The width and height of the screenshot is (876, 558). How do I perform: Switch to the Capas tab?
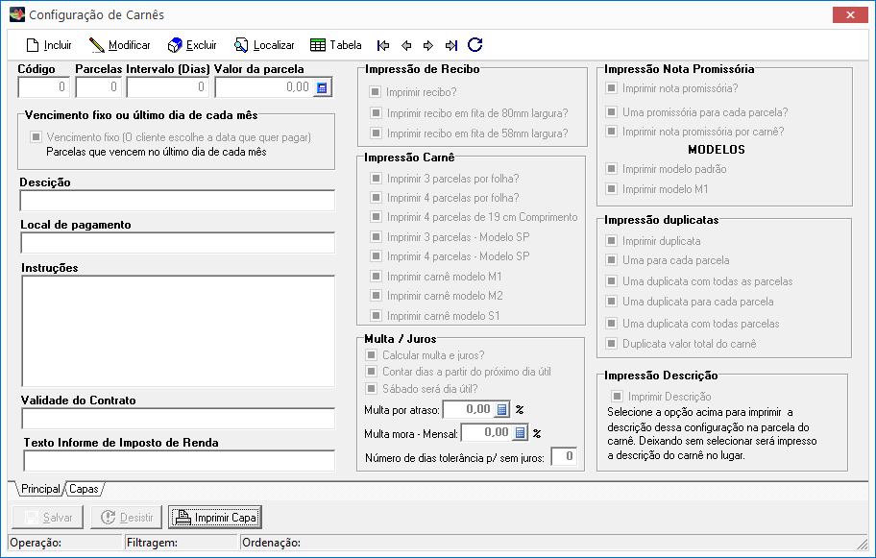point(84,489)
